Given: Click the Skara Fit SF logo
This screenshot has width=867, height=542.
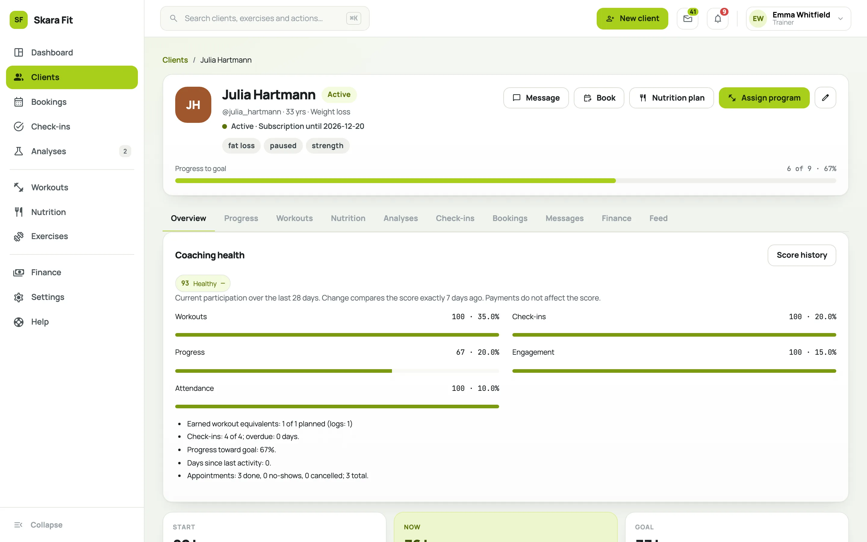Looking at the screenshot, I should (x=19, y=20).
